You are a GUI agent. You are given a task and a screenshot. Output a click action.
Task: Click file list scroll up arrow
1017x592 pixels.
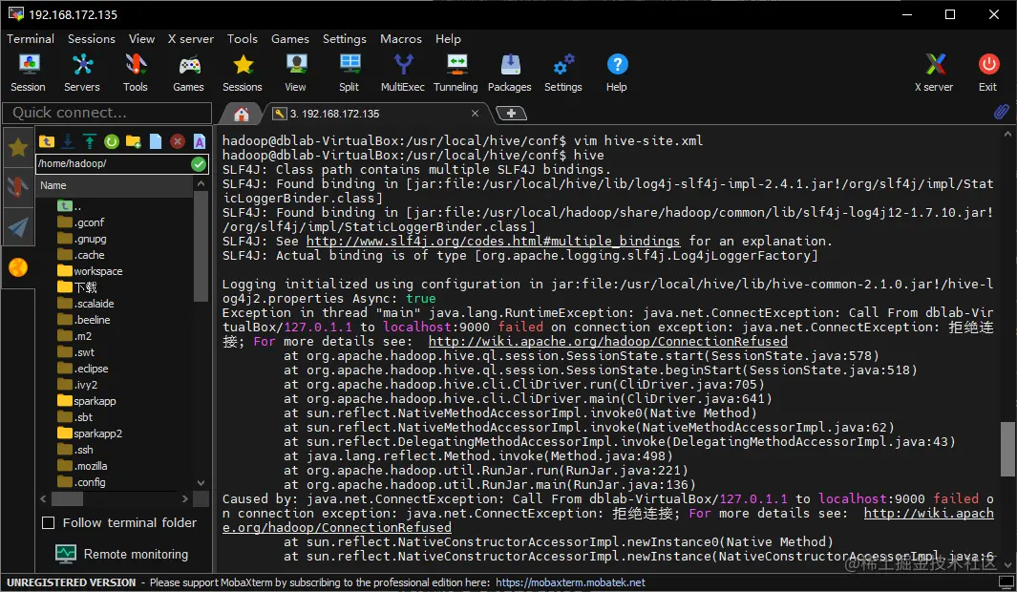click(201, 184)
